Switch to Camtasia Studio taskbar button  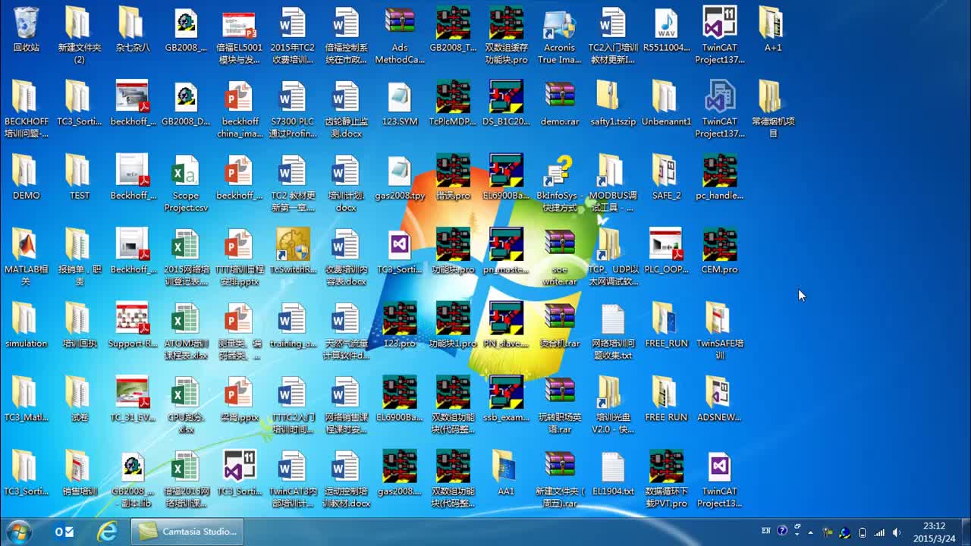(x=188, y=532)
